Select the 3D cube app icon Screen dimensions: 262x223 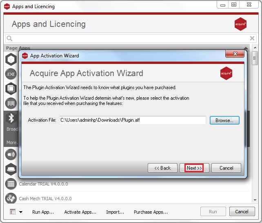11,59
